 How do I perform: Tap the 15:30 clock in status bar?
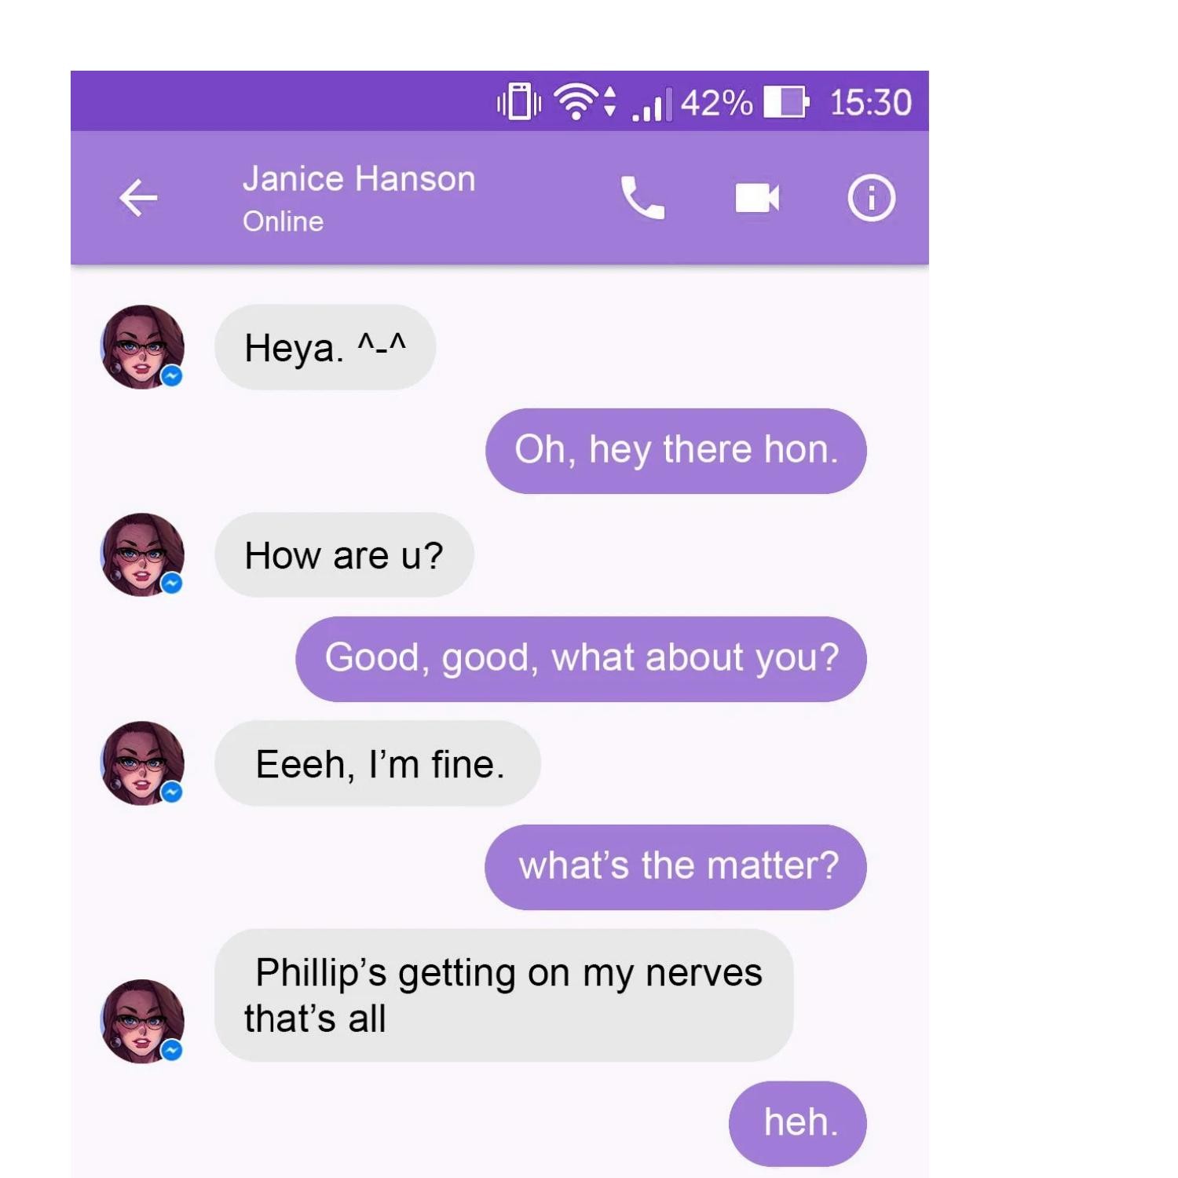click(x=870, y=103)
